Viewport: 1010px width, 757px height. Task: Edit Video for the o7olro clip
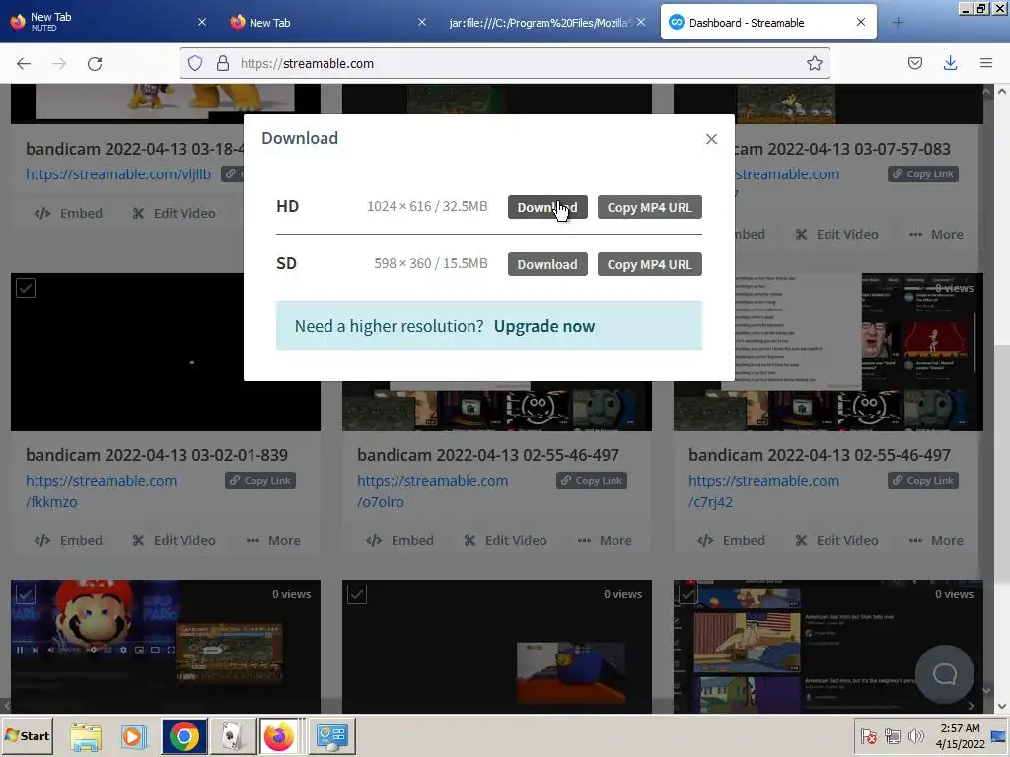(506, 541)
